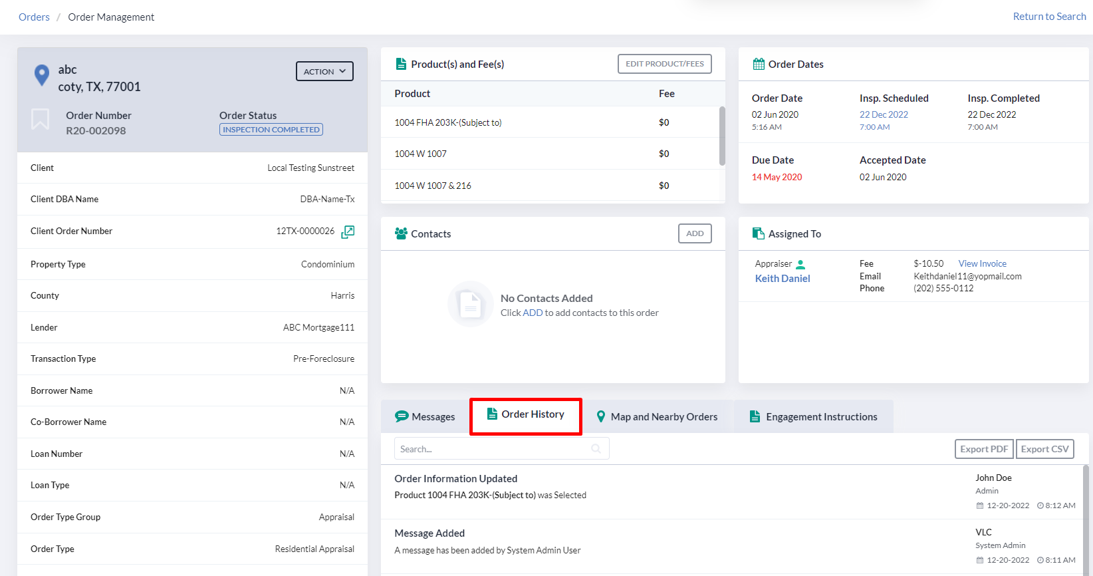Click the Message Added history entry
1093x576 pixels.
click(731, 547)
